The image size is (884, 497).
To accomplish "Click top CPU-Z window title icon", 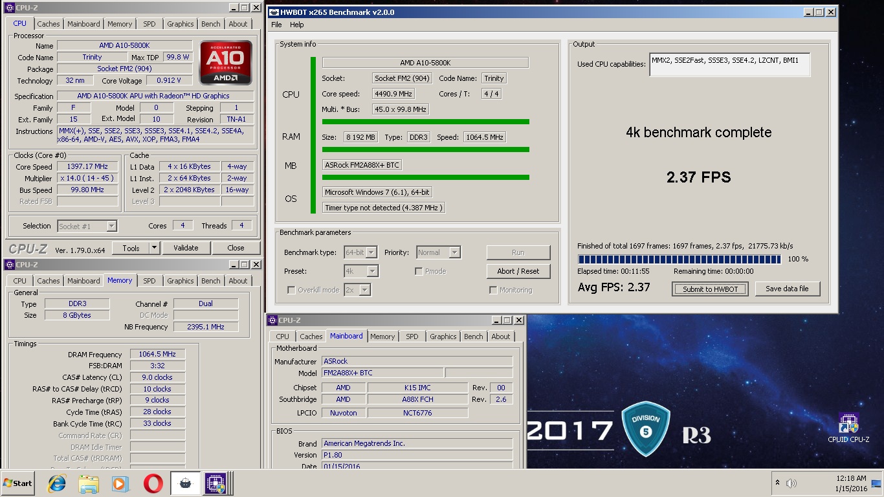I will click(x=9, y=7).
